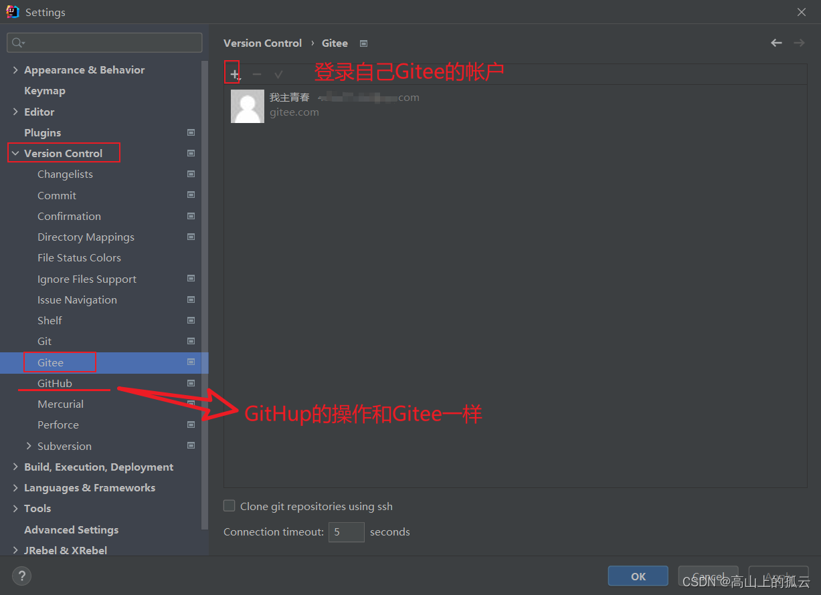Viewport: 821px width, 595px height.
Task: Click project icon beside Changelists
Action: tap(191, 174)
